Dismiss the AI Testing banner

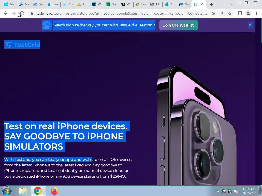[x=250, y=25]
